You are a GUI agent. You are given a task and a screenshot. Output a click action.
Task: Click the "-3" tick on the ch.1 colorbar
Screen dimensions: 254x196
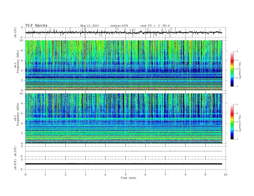coord(237,52)
